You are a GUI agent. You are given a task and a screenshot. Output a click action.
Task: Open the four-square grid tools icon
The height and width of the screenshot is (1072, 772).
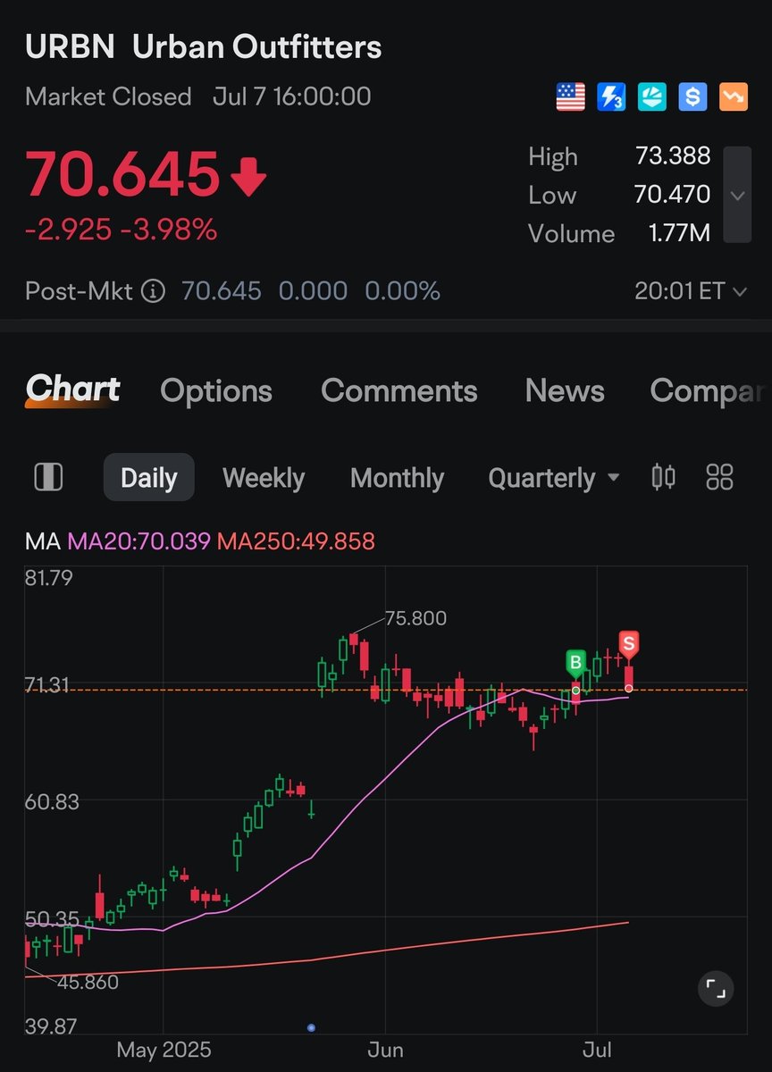(x=719, y=477)
